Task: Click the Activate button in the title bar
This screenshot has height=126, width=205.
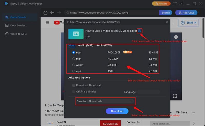Action: coord(161,4)
